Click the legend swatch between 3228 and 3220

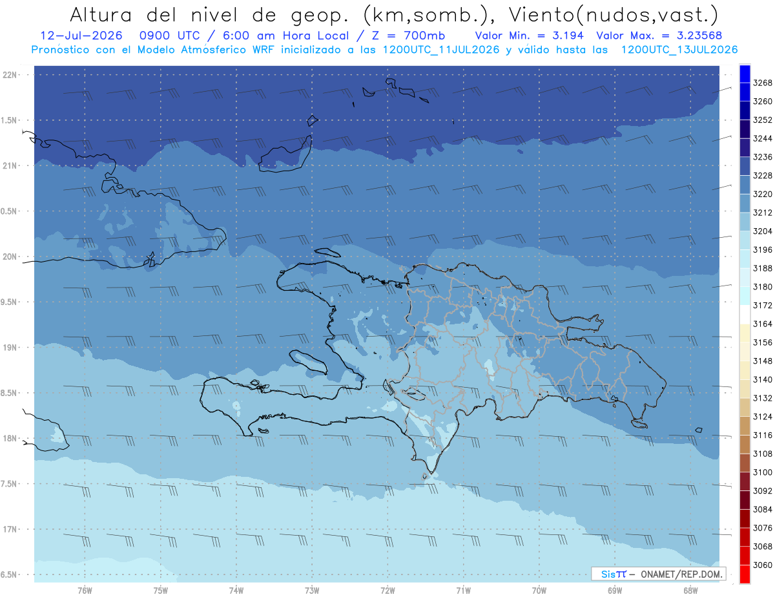coord(745,185)
